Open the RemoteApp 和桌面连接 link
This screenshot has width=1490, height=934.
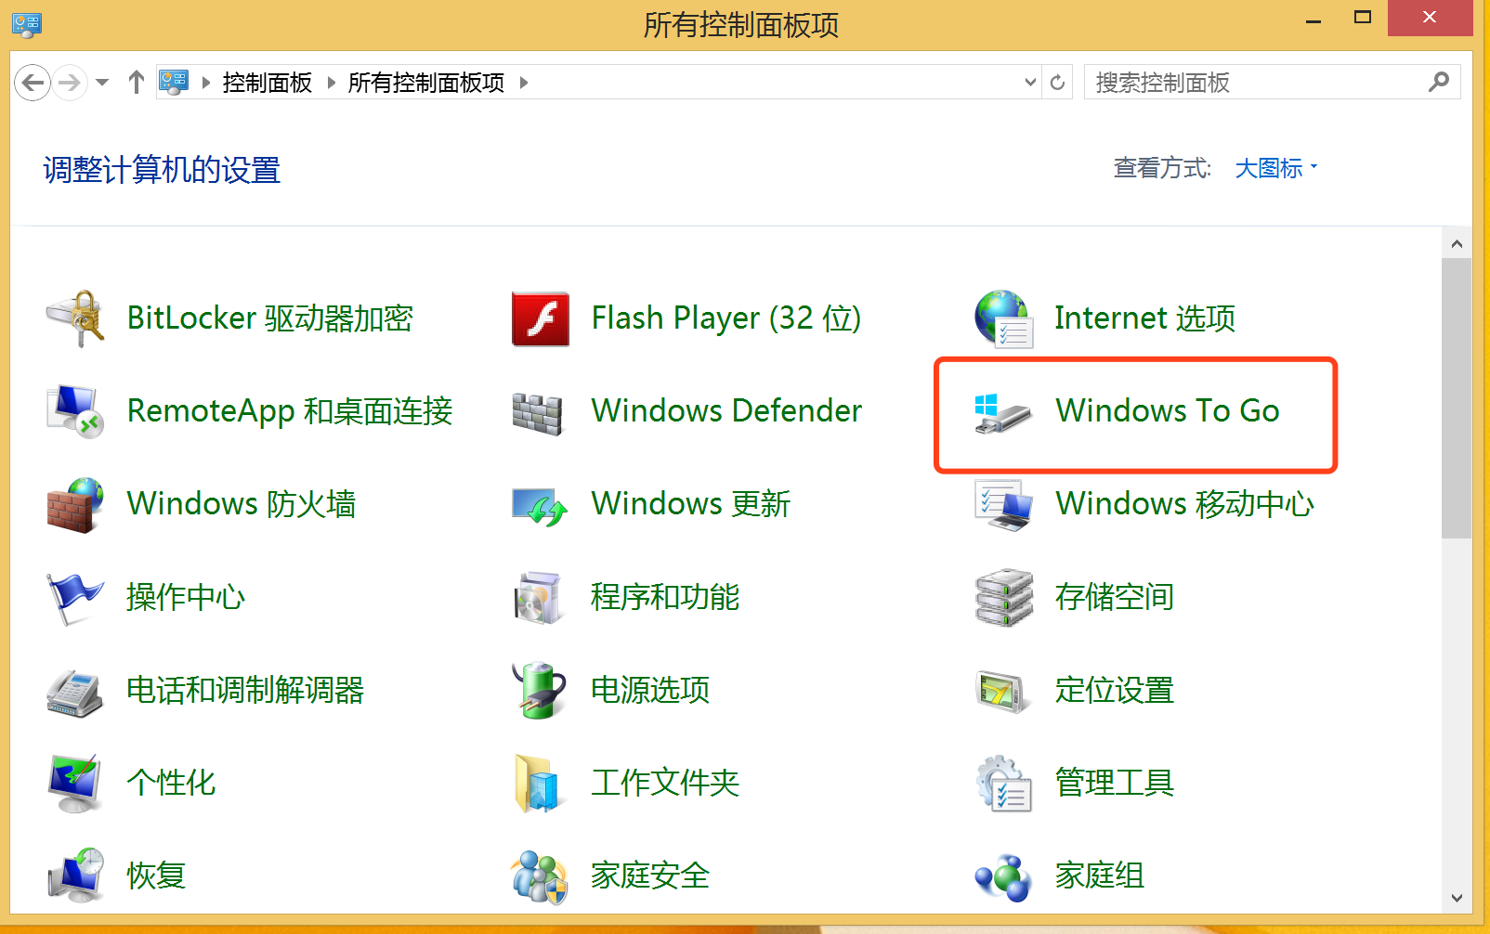pyautogui.click(x=290, y=411)
